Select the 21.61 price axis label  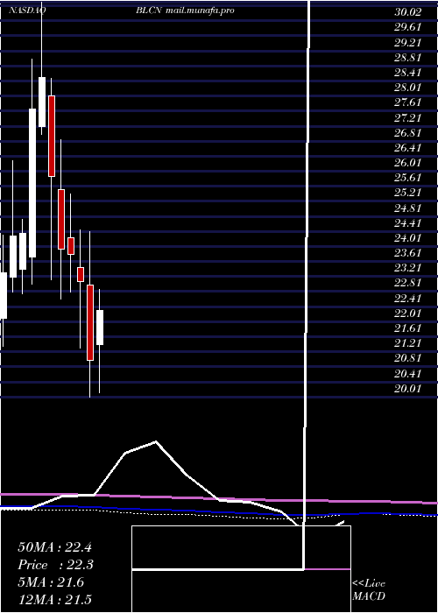(x=407, y=328)
